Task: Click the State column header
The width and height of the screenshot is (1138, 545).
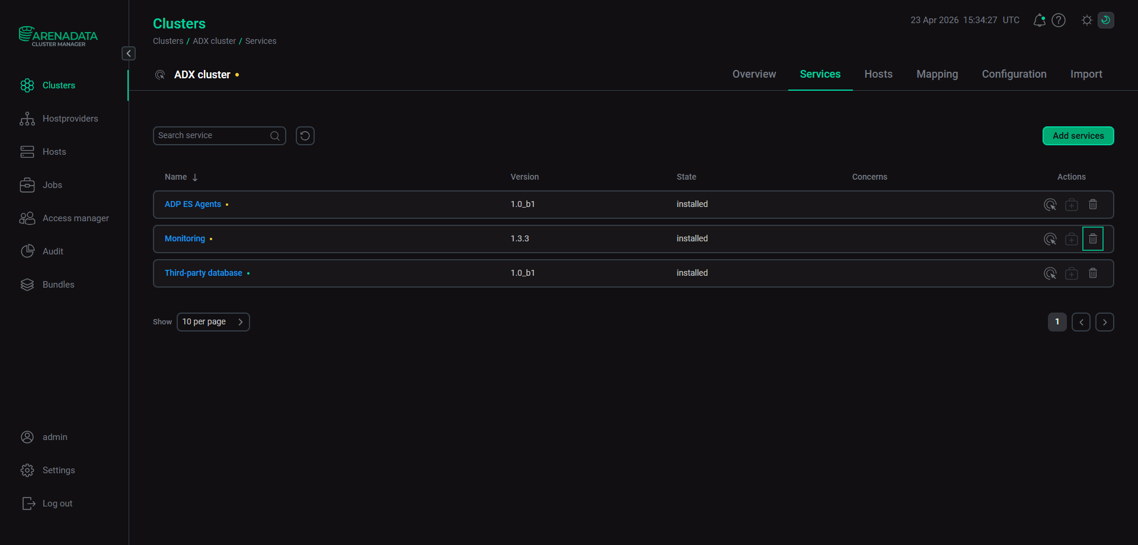Action: click(686, 177)
